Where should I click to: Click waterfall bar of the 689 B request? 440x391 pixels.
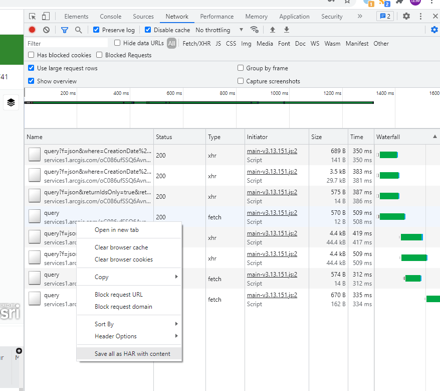(x=388, y=155)
